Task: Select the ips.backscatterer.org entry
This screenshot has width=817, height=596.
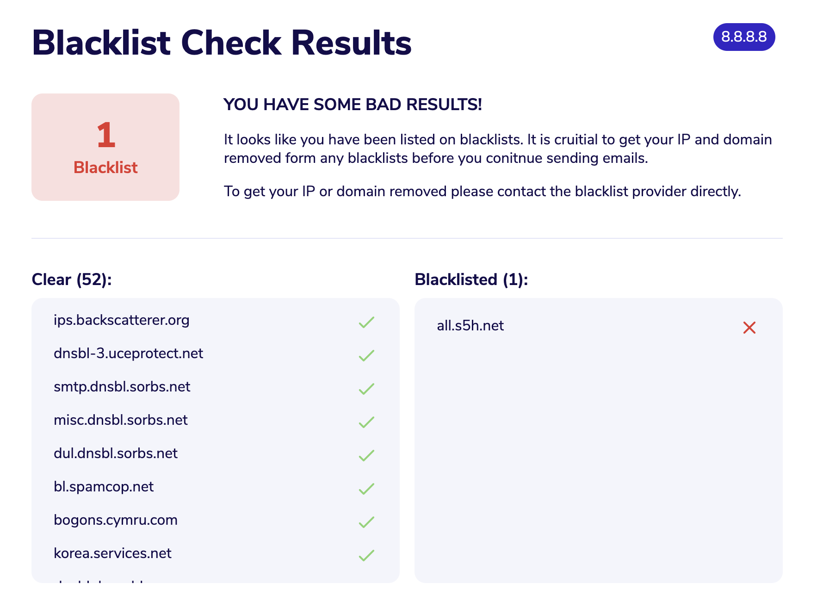Action: pyautogui.click(x=122, y=320)
